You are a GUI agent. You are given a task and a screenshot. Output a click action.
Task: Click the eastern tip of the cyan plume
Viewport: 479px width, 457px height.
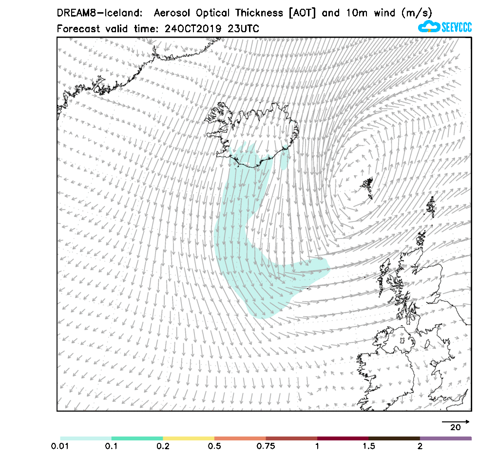pyautogui.click(x=326, y=267)
